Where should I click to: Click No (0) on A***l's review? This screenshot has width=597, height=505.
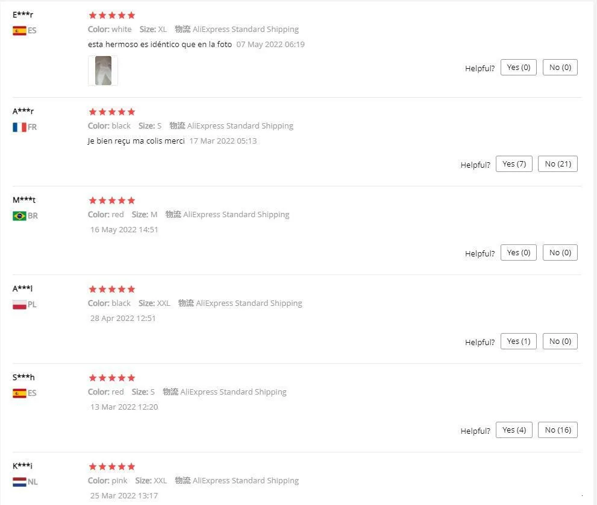coord(560,341)
